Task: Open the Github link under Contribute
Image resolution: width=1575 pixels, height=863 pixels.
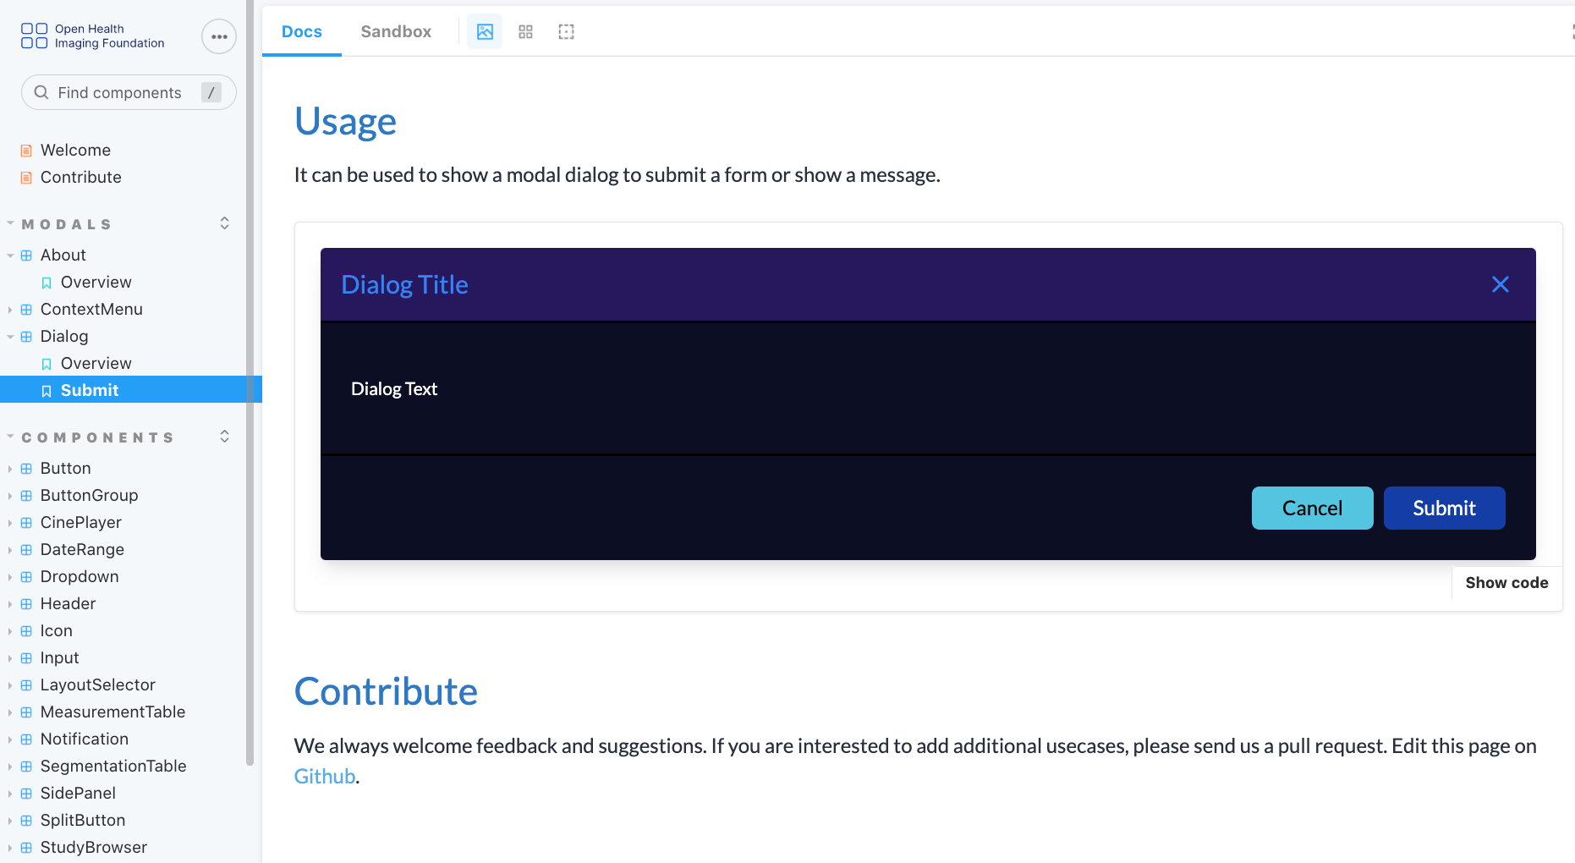Action: 324,776
